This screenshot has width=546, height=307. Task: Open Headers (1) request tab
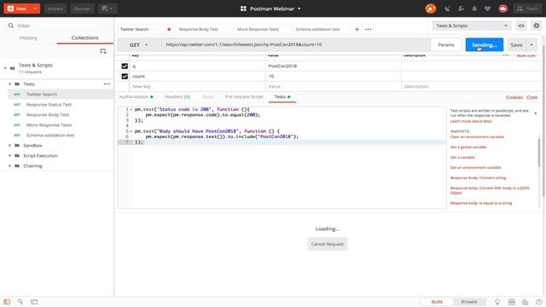point(177,96)
